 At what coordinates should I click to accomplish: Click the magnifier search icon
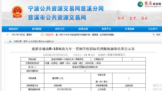coord(154,35)
